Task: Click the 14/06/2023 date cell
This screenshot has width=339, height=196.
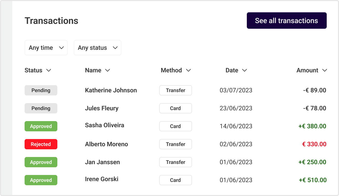Action: click(x=236, y=126)
